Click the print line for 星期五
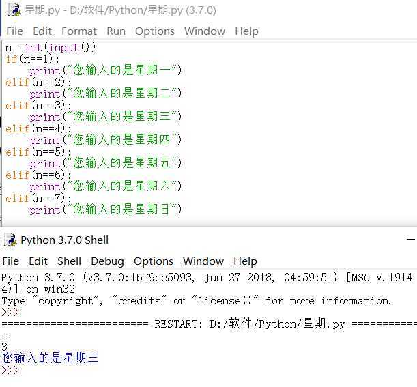 click(x=106, y=163)
